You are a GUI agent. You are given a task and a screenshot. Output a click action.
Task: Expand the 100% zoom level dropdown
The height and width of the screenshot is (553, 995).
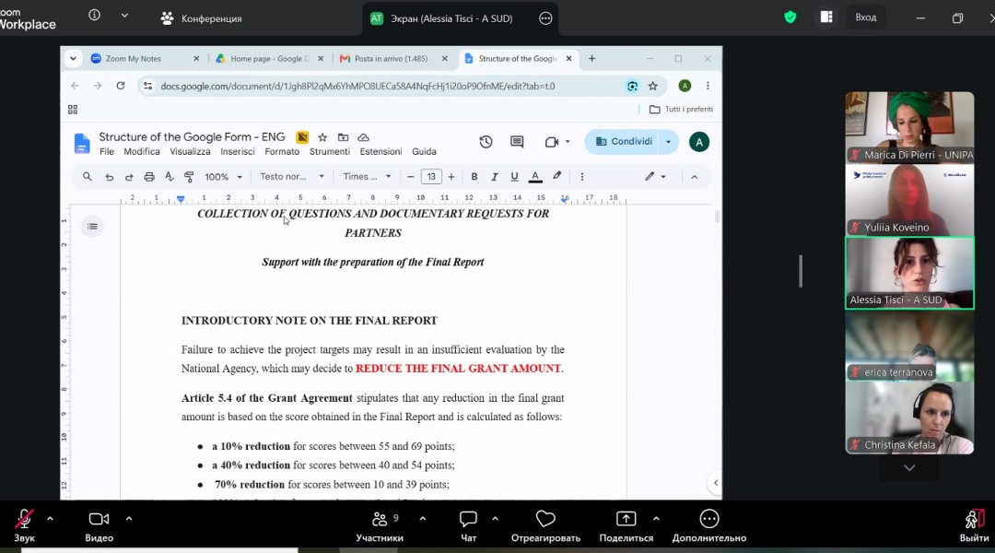(x=223, y=177)
